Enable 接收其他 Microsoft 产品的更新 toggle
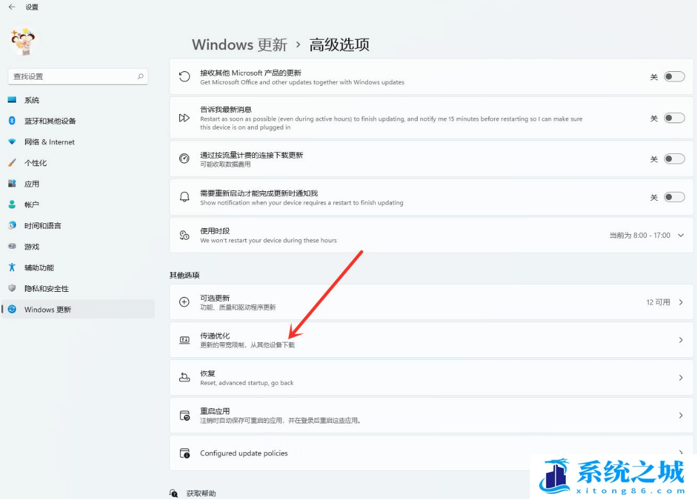The image size is (697, 499). [674, 76]
